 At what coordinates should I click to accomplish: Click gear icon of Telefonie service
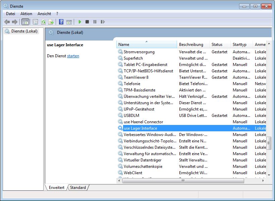[x=120, y=83]
